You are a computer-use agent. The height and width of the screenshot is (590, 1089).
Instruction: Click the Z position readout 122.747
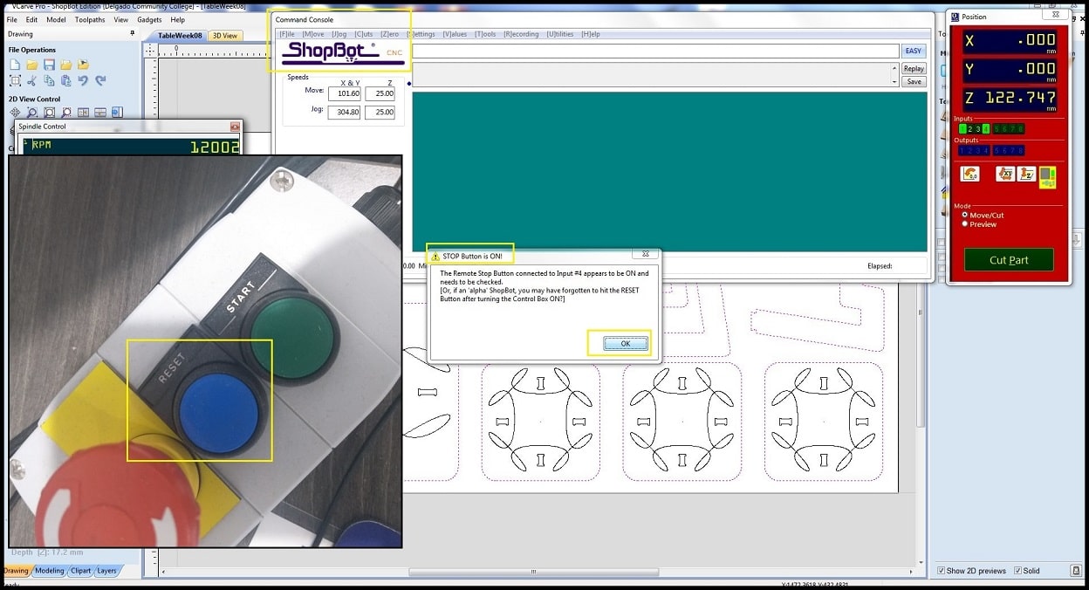pyautogui.click(x=1010, y=99)
